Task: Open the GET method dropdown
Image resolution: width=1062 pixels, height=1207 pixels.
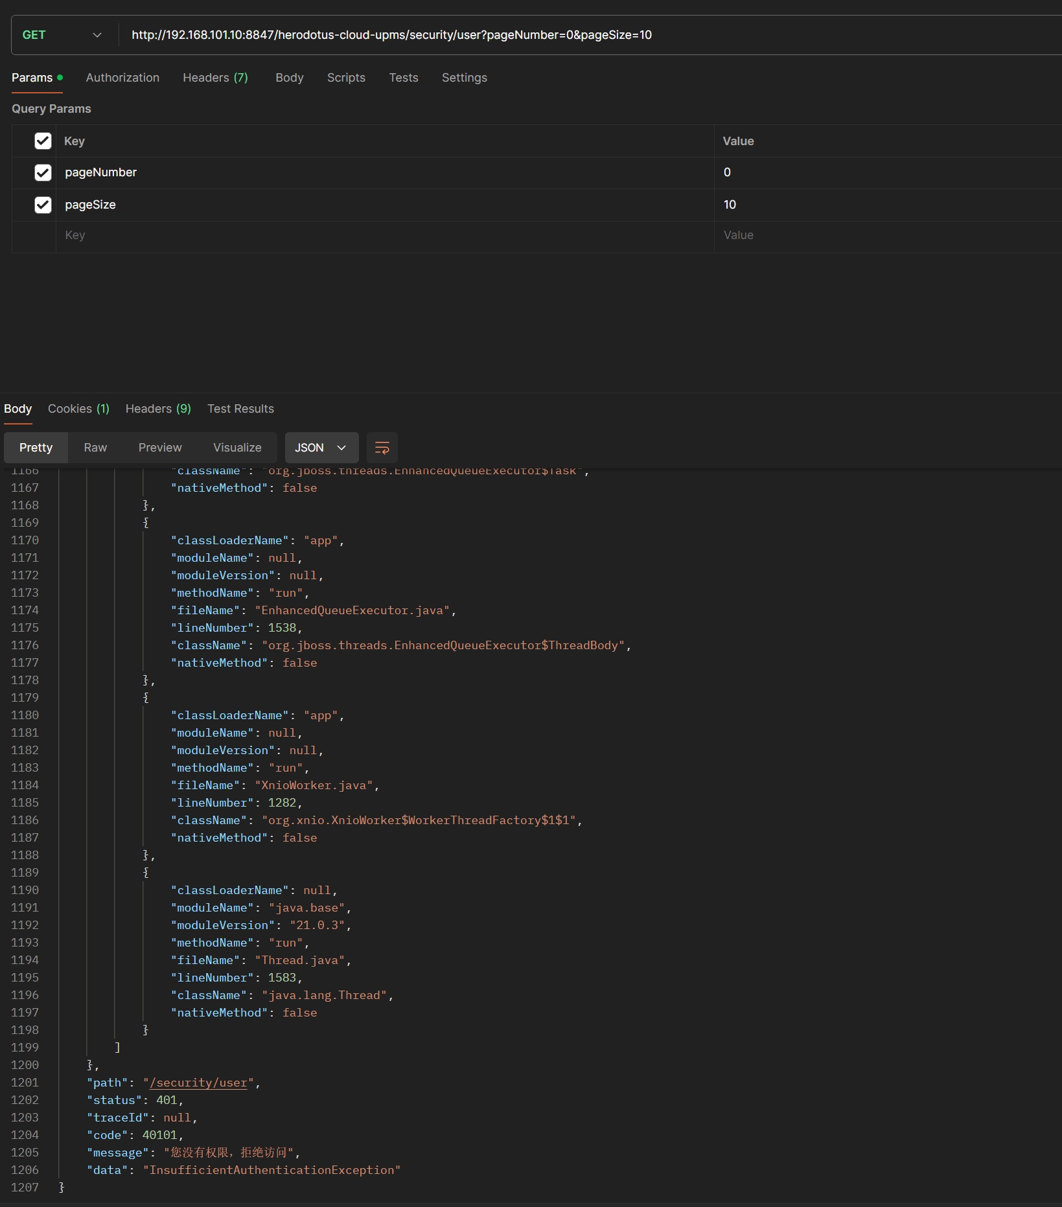Action: pyautogui.click(x=62, y=35)
